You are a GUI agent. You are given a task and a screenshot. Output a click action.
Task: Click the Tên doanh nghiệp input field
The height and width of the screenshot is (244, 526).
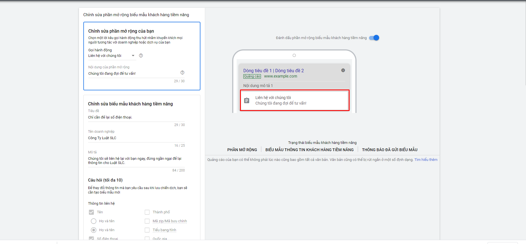click(x=137, y=138)
